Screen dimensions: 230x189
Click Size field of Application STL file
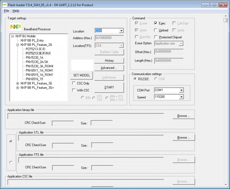coord(102,145)
